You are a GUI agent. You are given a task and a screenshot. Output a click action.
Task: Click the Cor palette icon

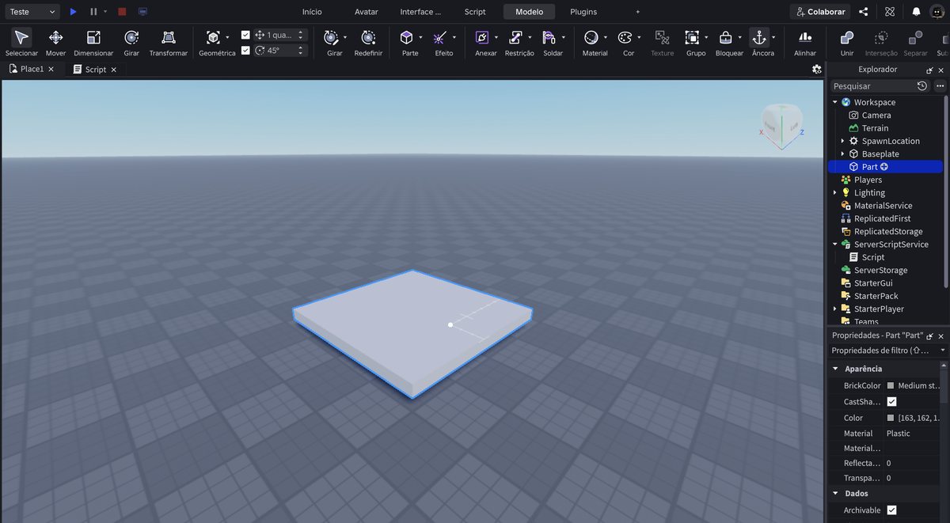click(x=625, y=37)
